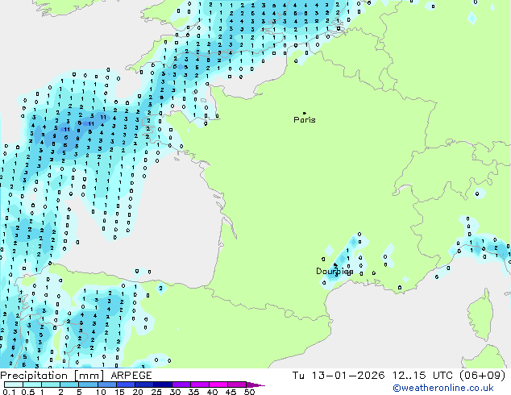Image resolution: width=511 pixels, height=395 pixels.
Task: Pick the 10–15 mm blue legend swatch
Action: click(107, 385)
